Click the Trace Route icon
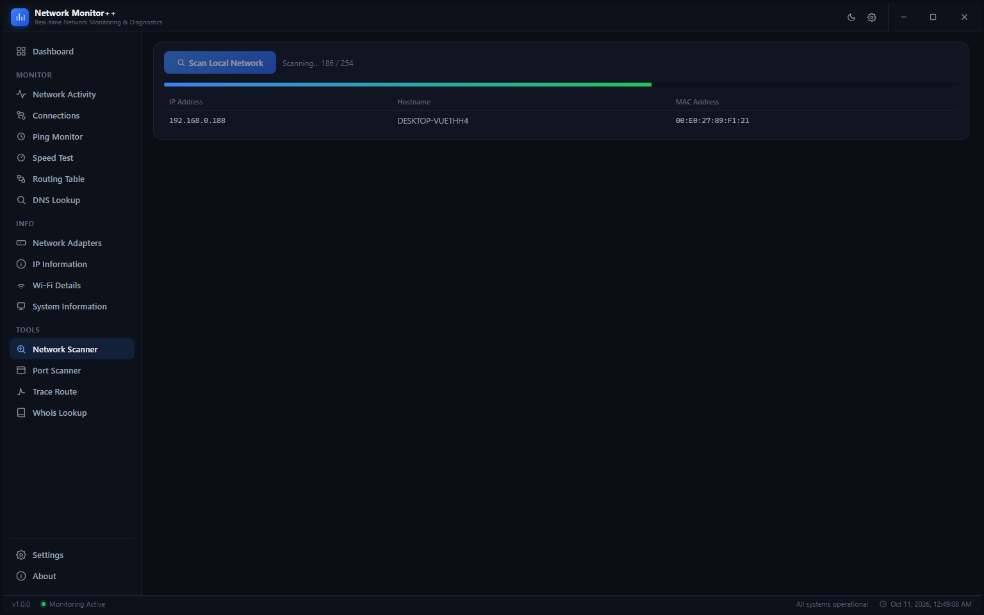984x615 pixels. [x=21, y=391]
